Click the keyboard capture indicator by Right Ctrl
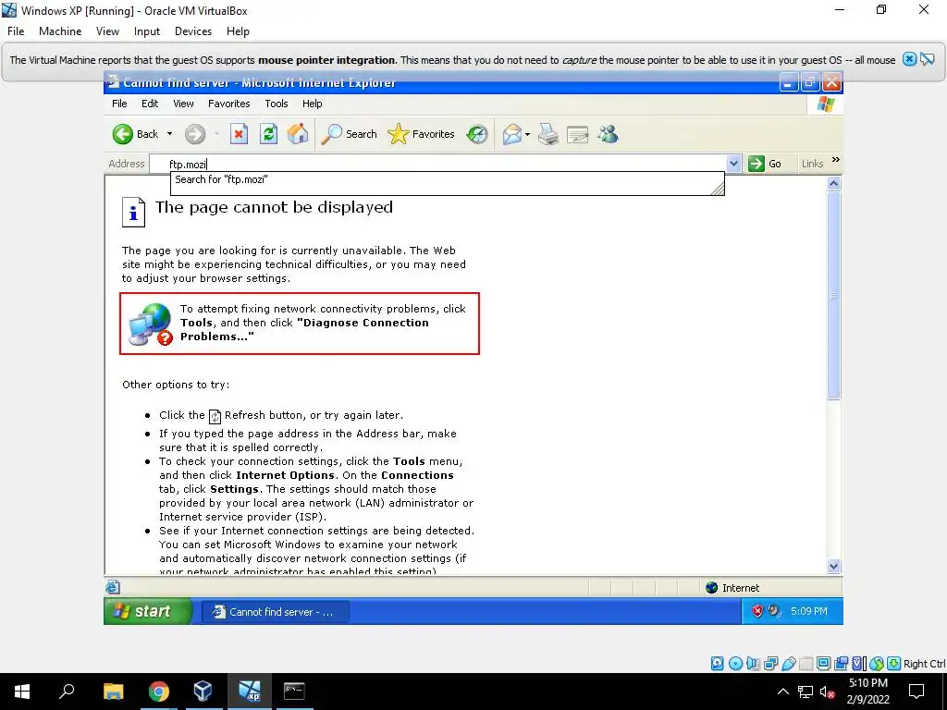The width and height of the screenshot is (947, 710). pos(894,664)
